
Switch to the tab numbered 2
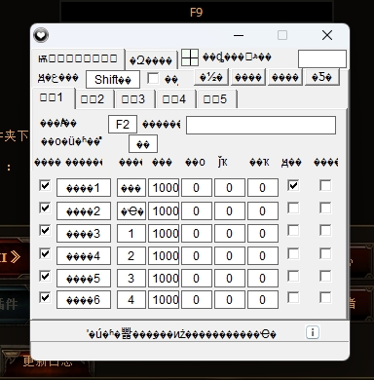[93, 99]
